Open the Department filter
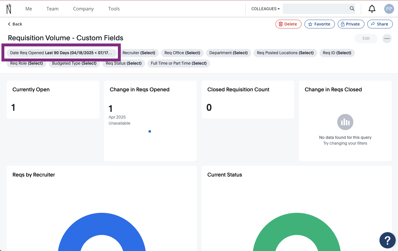398x251 pixels. (x=229, y=53)
